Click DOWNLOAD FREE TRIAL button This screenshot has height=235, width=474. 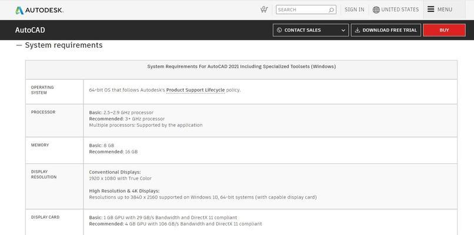click(x=386, y=30)
